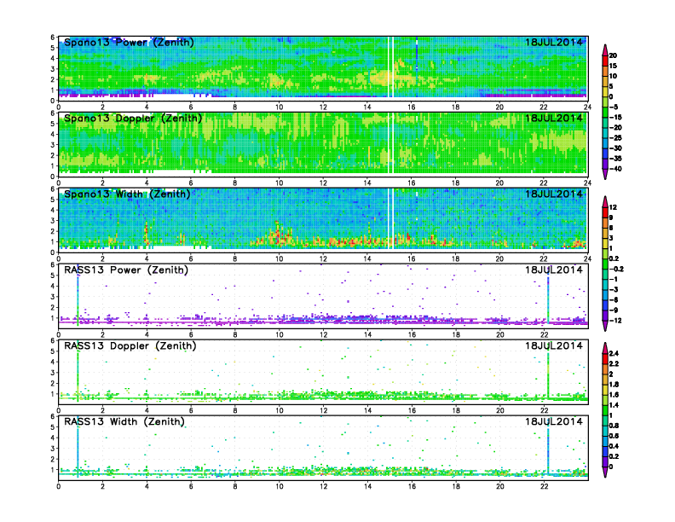
Task: Click purple segment beside '-12' on middle colorbar
Action: [x=605, y=316]
